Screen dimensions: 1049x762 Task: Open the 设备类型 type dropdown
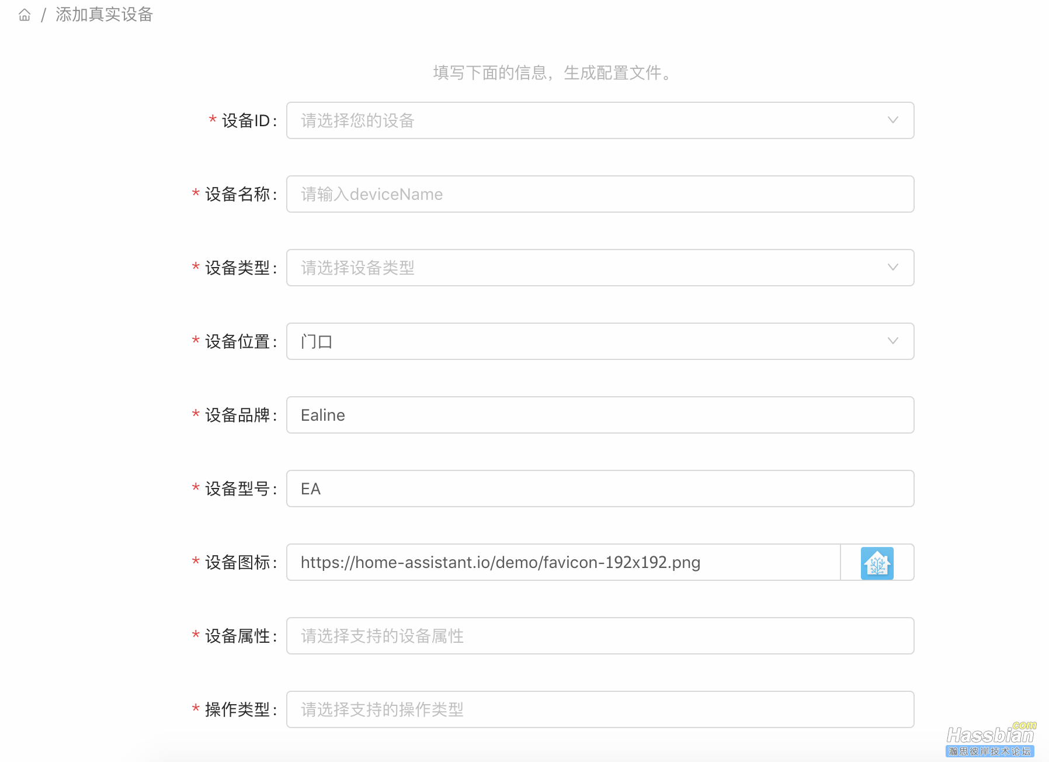[600, 268]
